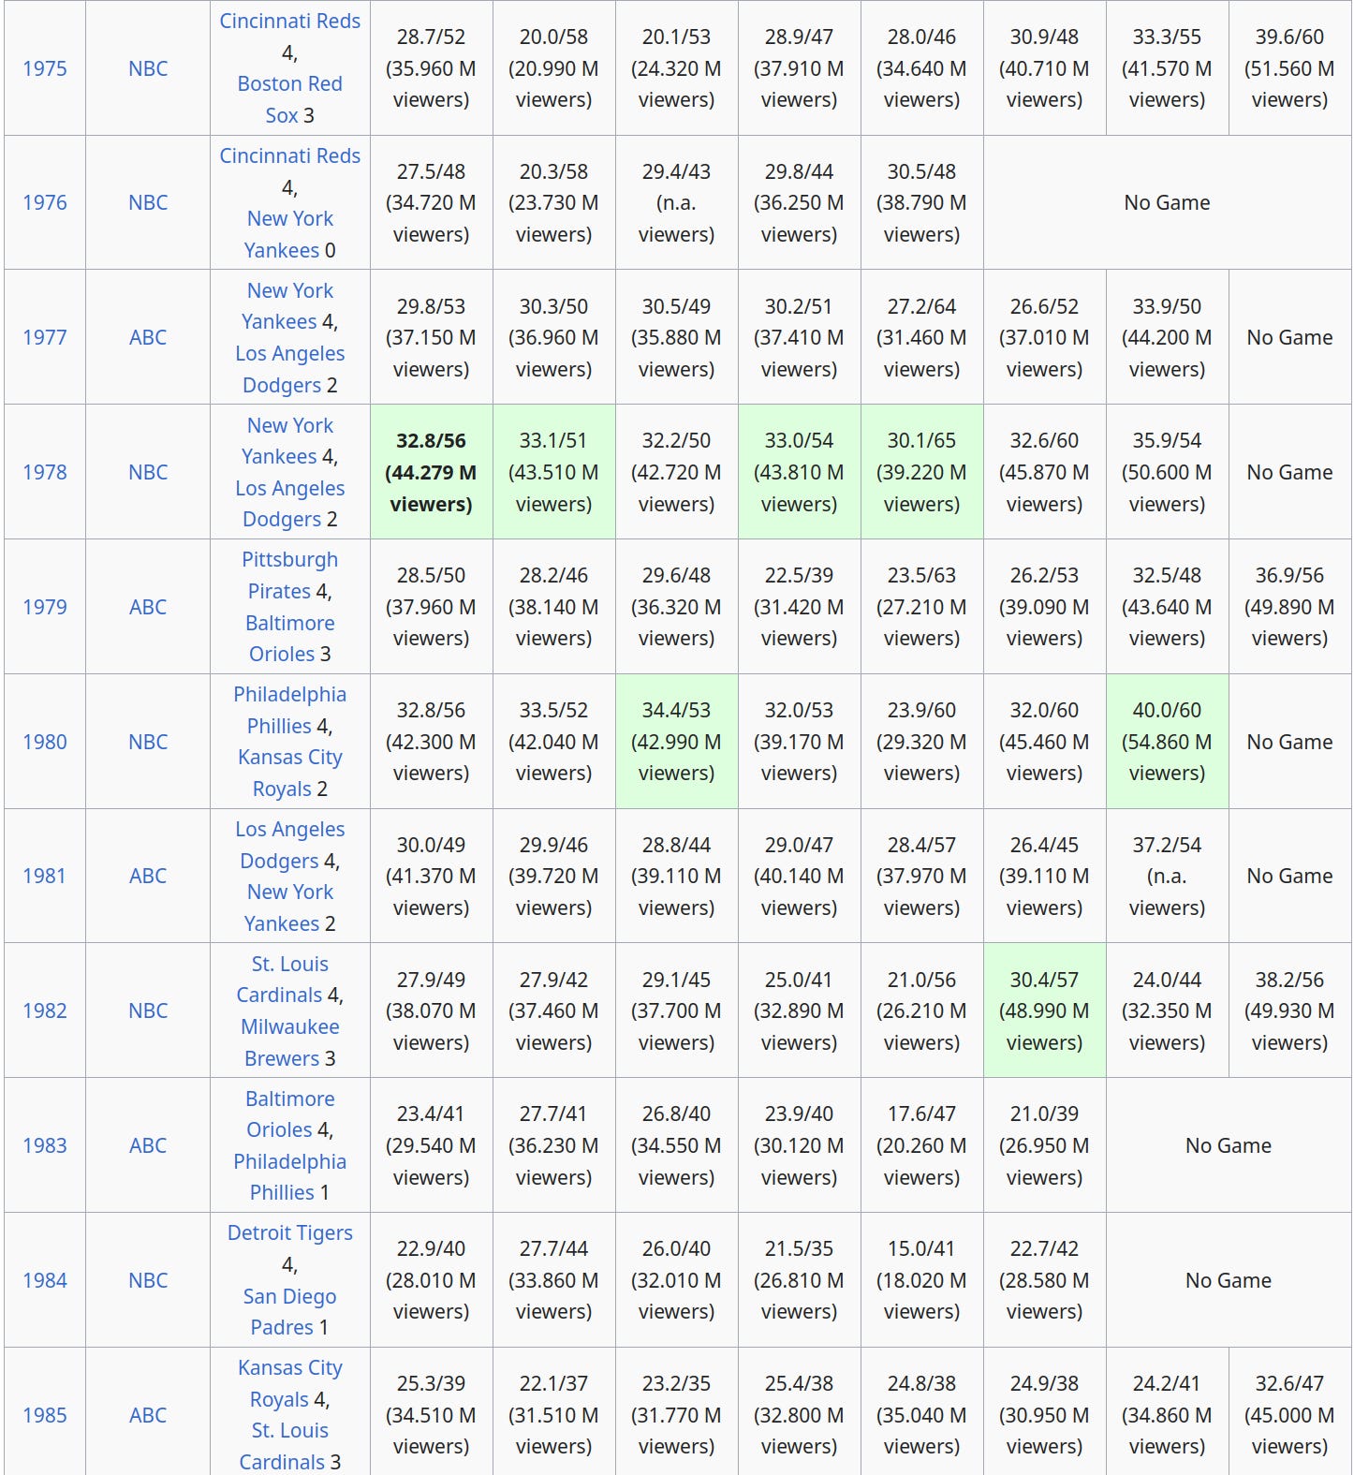The image size is (1354, 1475).
Task: Select the 36.9/56 (49.890 M viewers) cell
Action: [x=1289, y=607]
